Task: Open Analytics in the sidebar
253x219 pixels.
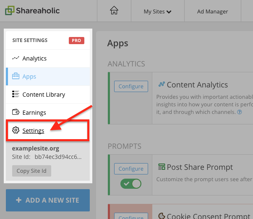Action: pyautogui.click(x=48, y=58)
